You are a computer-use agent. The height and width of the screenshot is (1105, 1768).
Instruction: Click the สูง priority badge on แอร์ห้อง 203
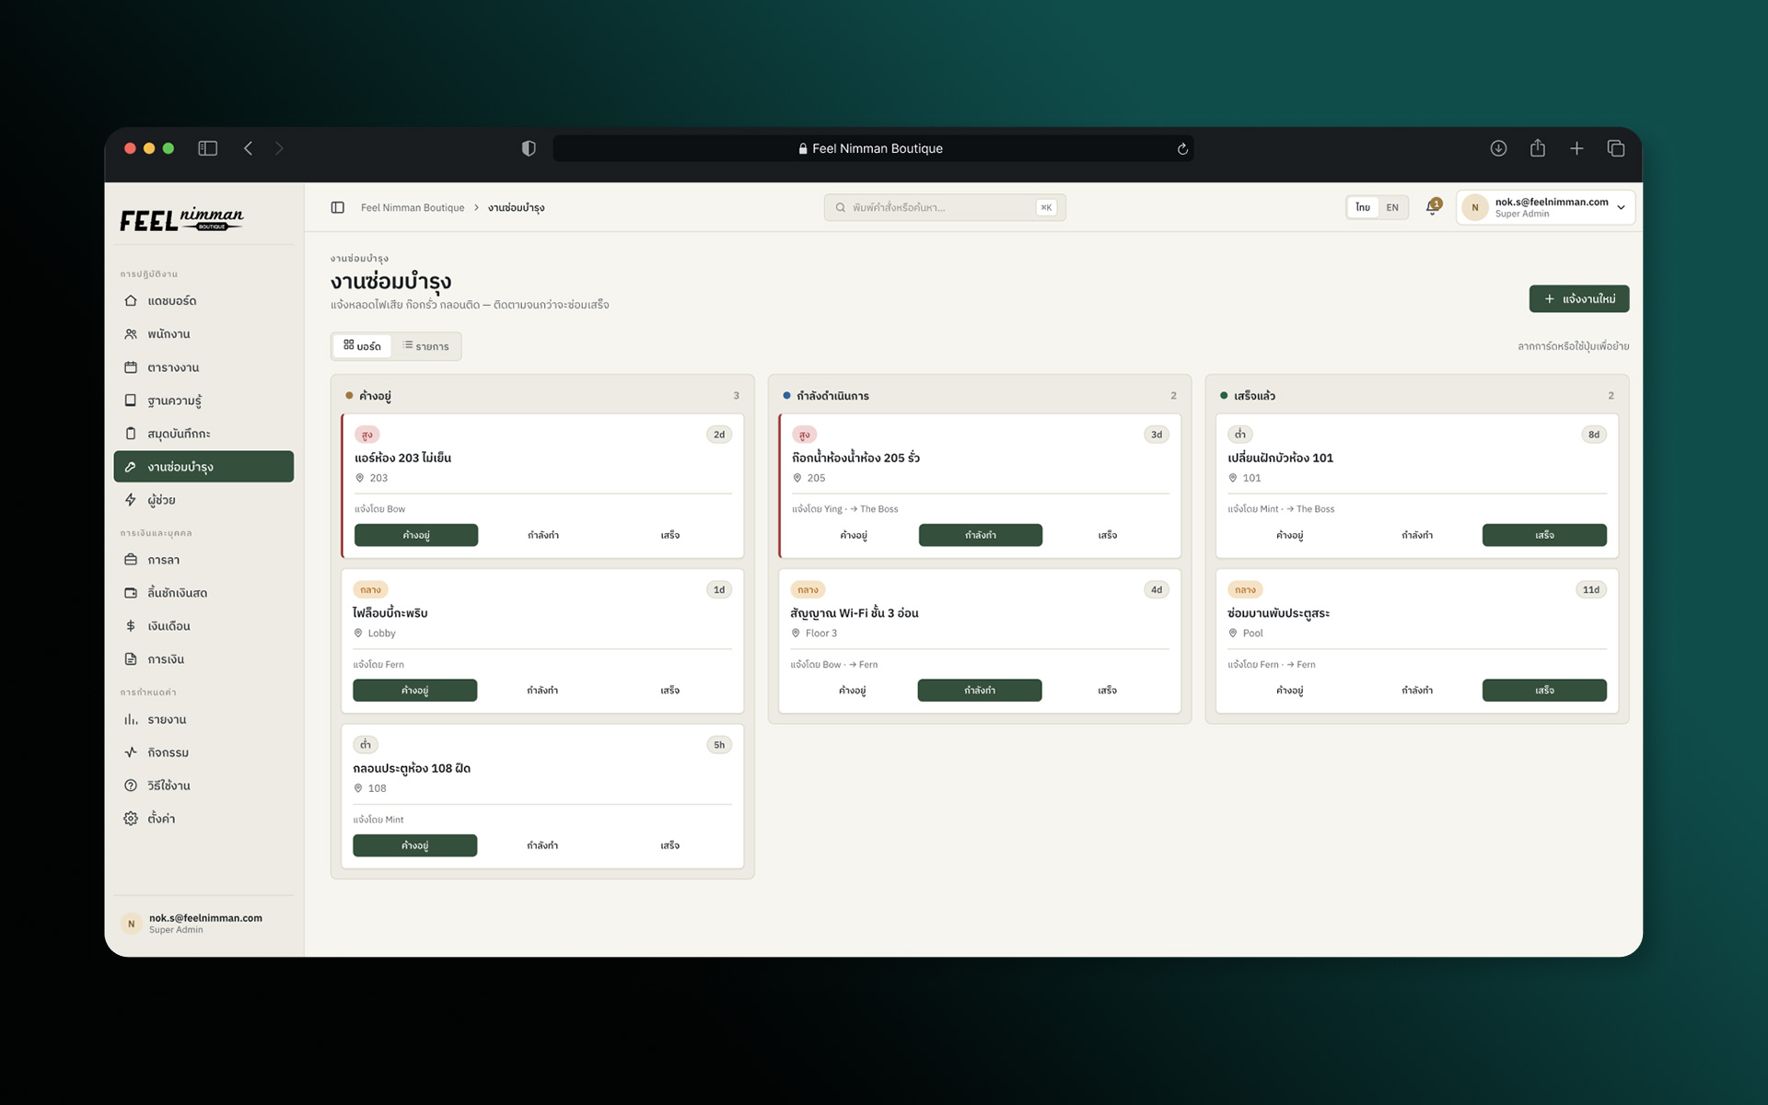point(367,435)
